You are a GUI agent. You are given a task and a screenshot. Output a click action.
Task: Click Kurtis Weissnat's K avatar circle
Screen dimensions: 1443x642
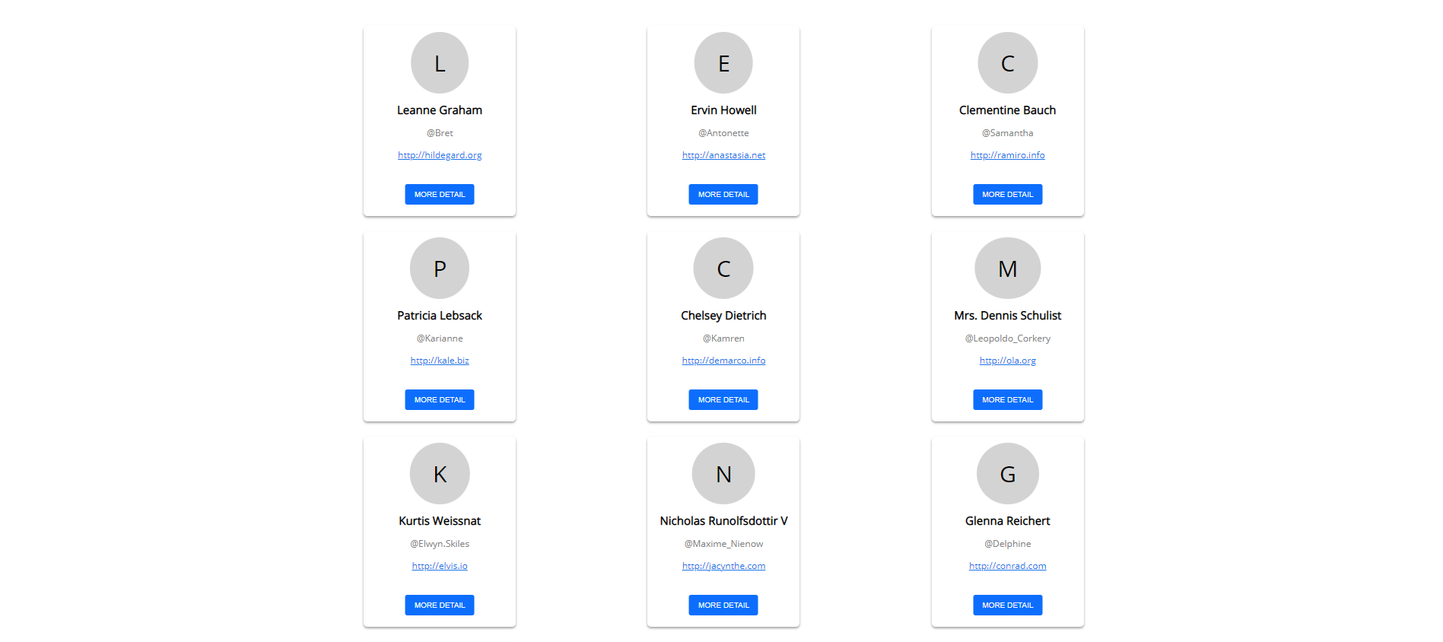pyautogui.click(x=440, y=474)
